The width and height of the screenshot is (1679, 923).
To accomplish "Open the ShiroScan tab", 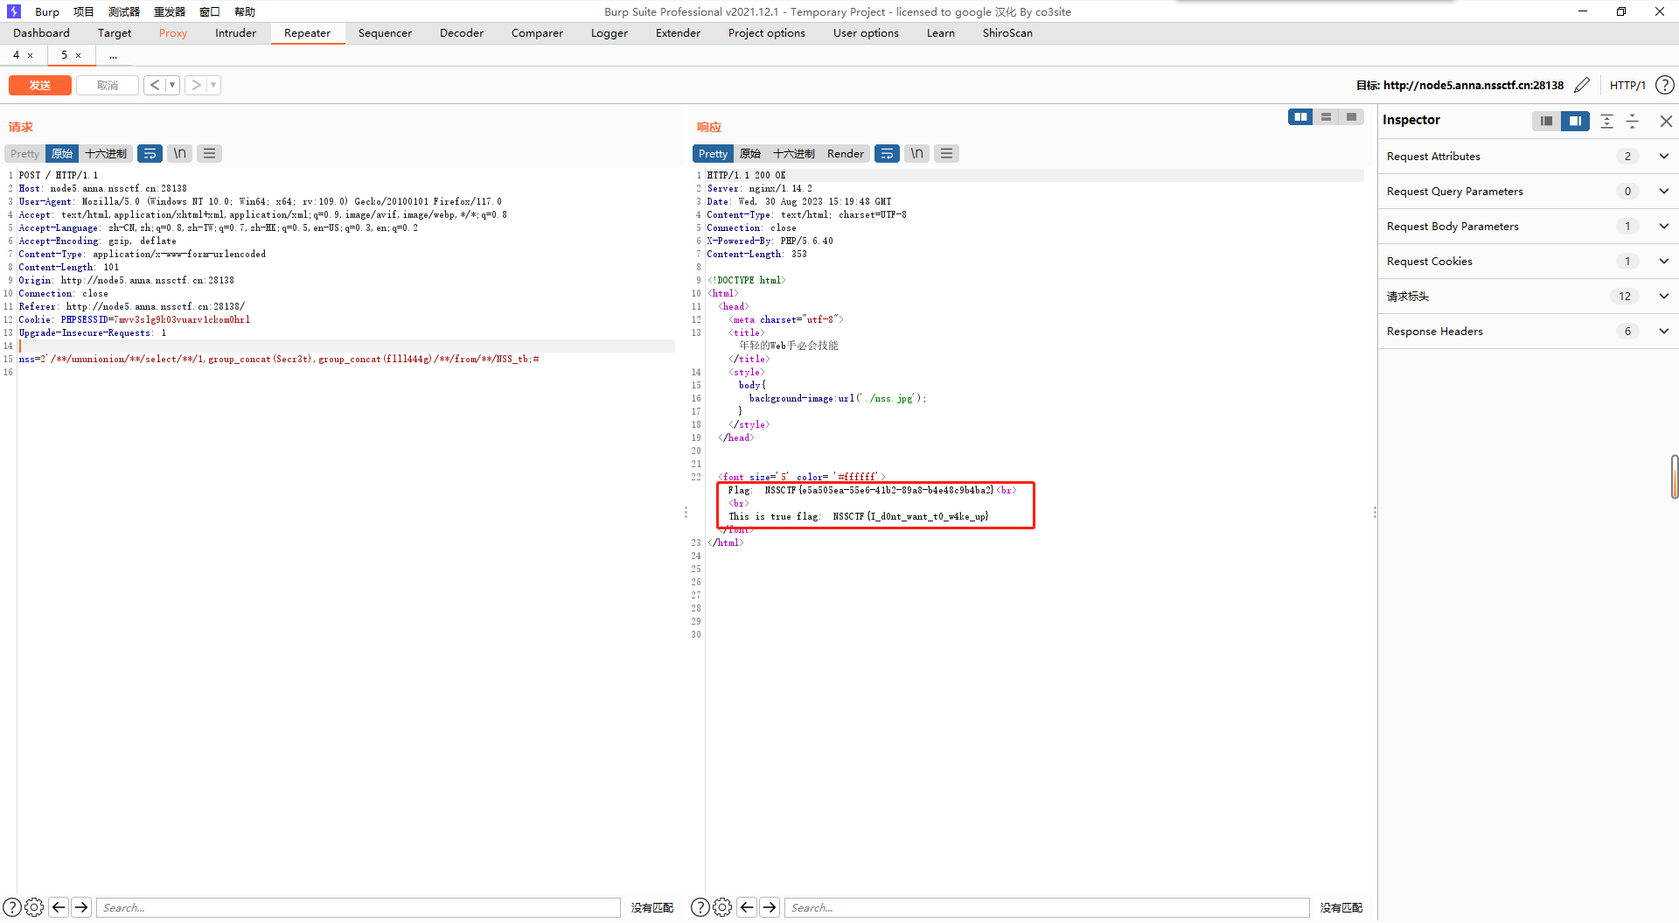I will (1007, 33).
